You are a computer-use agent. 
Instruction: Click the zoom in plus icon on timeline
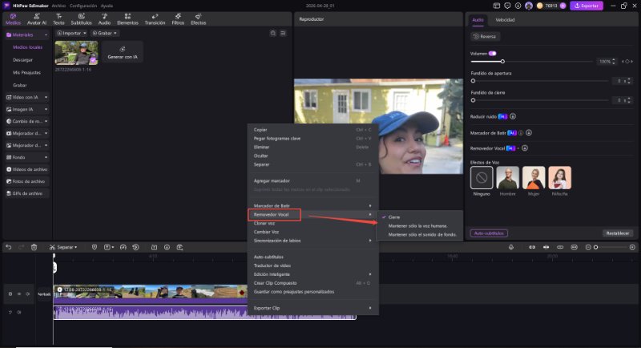[x=632, y=248]
